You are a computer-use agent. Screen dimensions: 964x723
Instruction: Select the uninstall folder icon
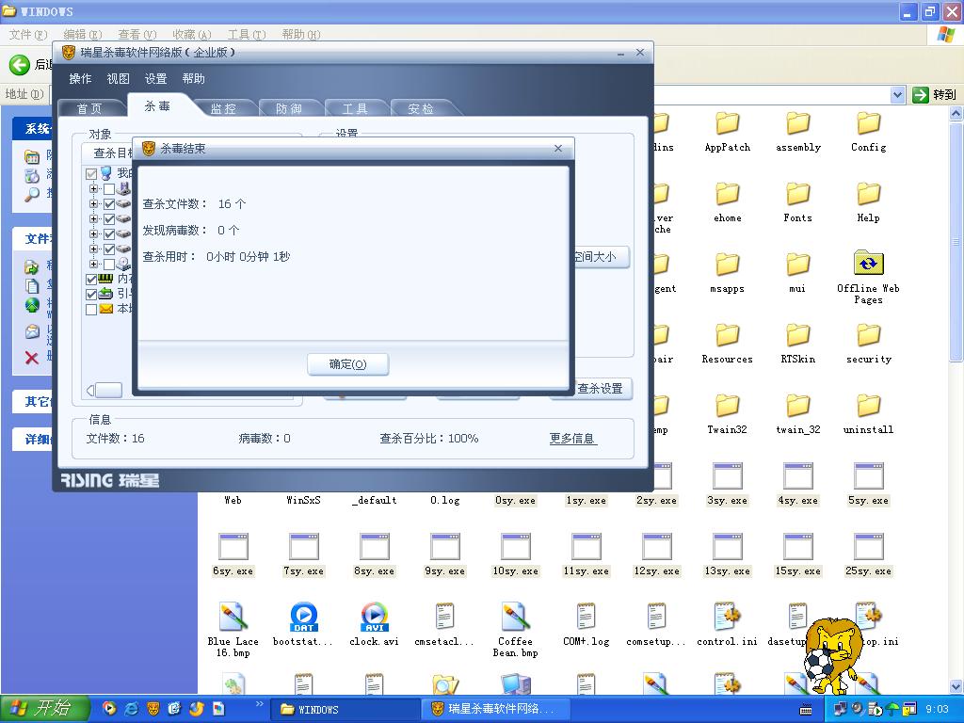click(869, 407)
